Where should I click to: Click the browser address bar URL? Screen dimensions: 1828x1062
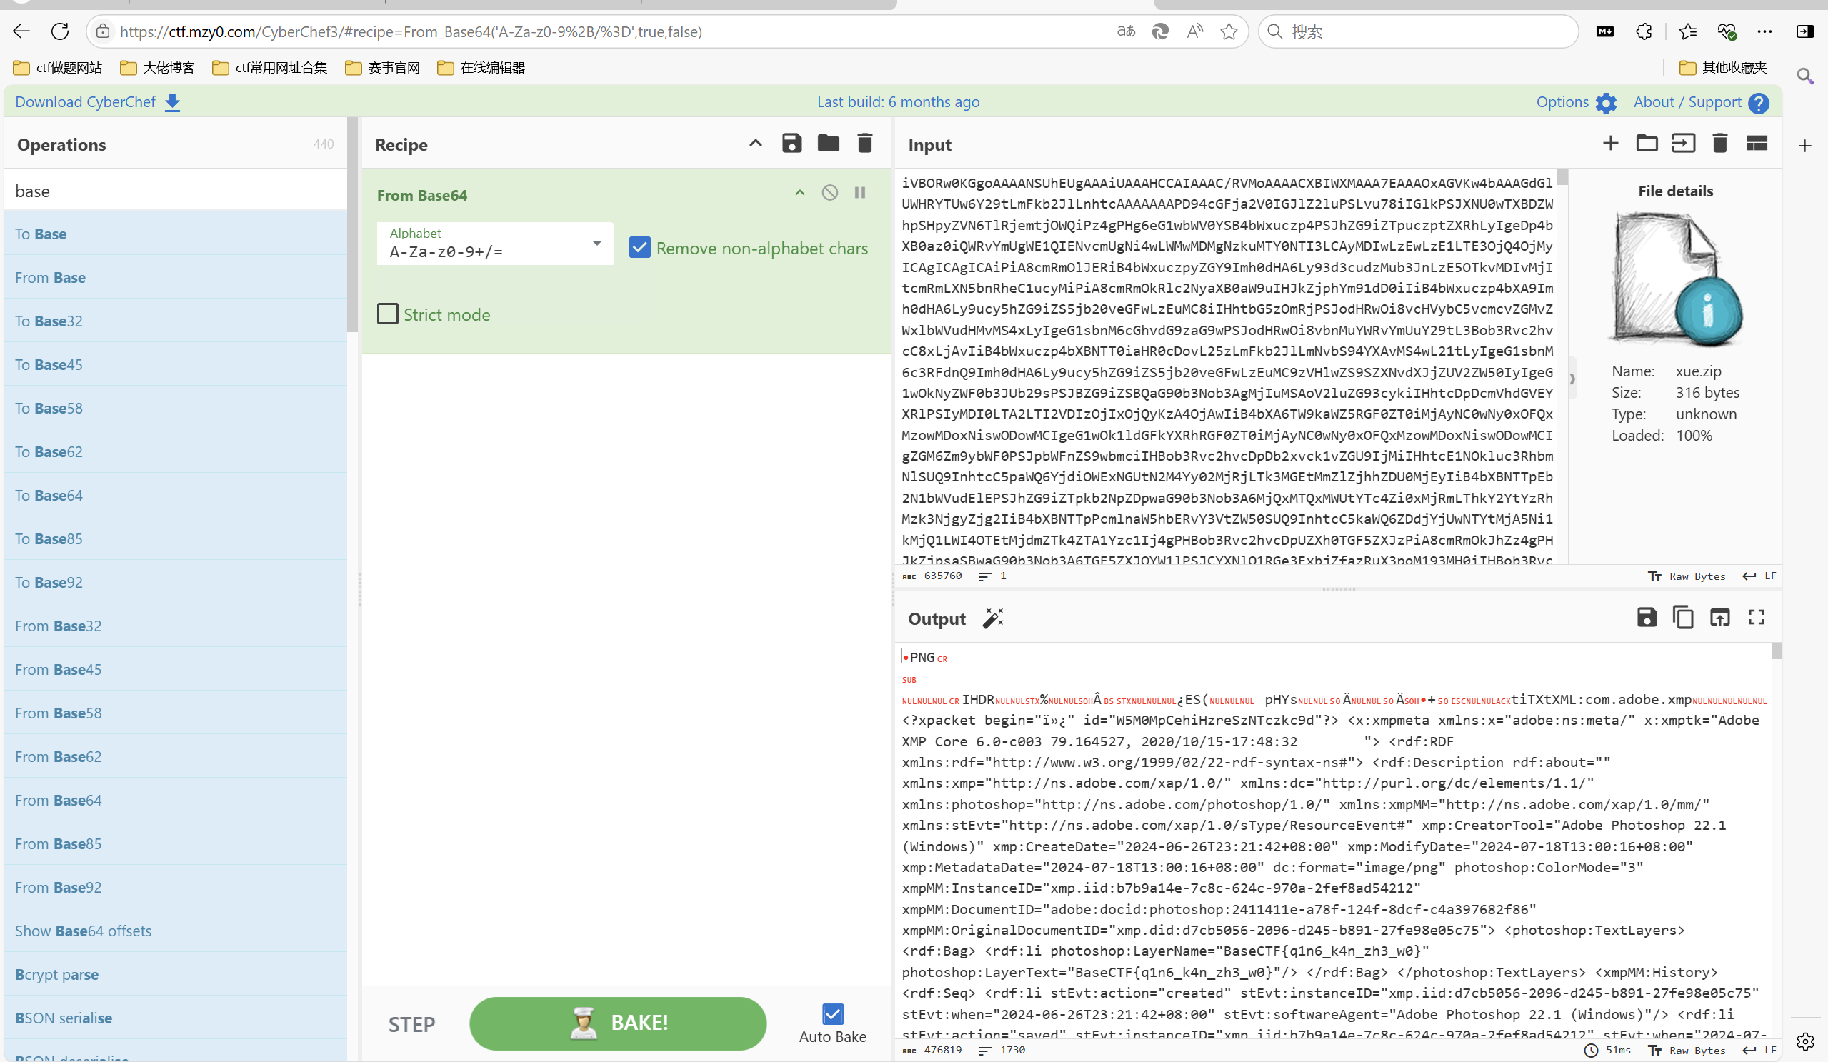coord(411,31)
